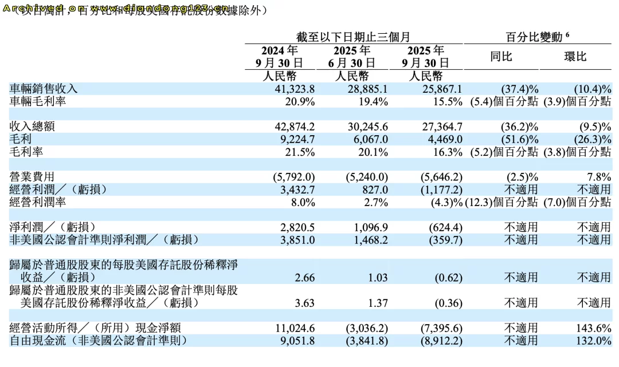Select the value 41,323.8 in the table

[296, 89]
